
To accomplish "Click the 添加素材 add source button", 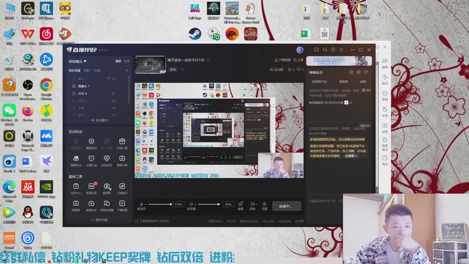I will click(x=99, y=120).
